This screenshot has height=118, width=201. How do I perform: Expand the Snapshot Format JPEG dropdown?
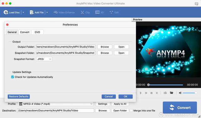[44, 59]
